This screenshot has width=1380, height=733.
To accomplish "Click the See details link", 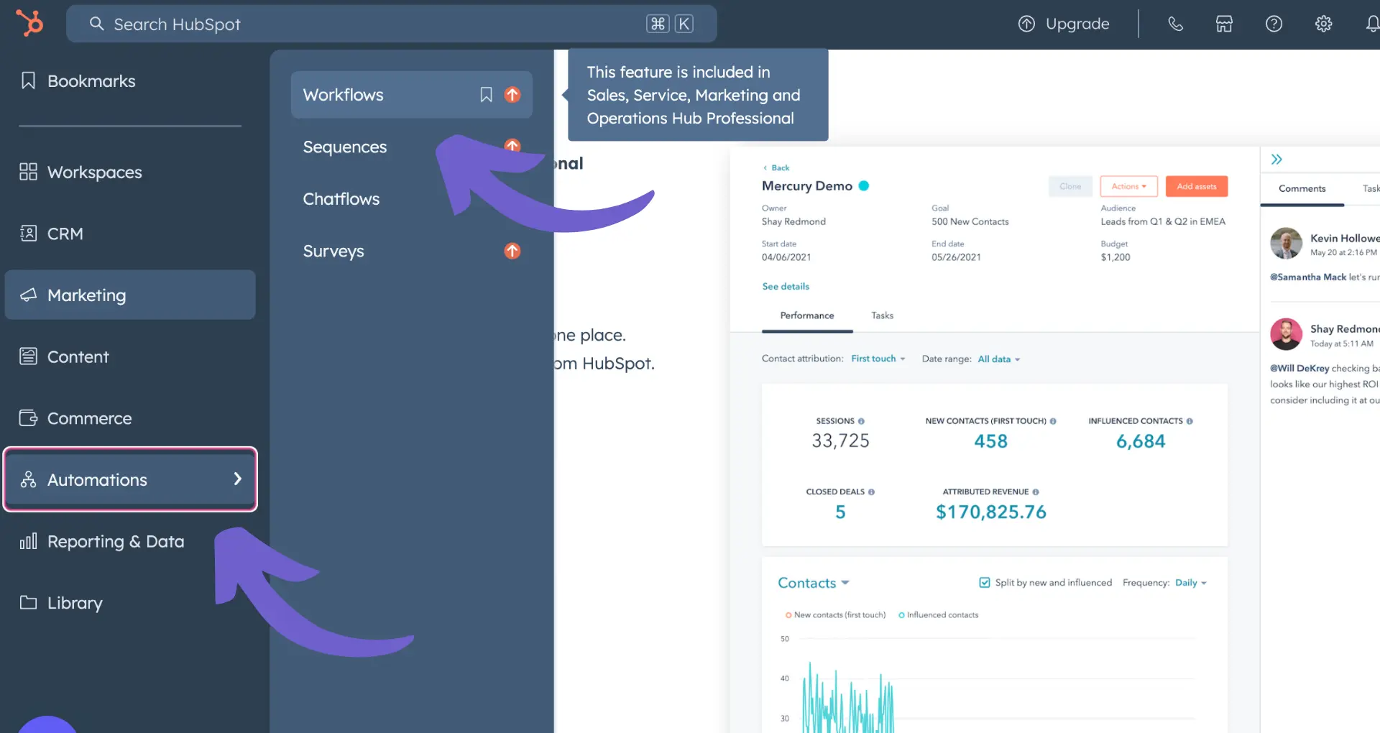I will click(786, 286).
